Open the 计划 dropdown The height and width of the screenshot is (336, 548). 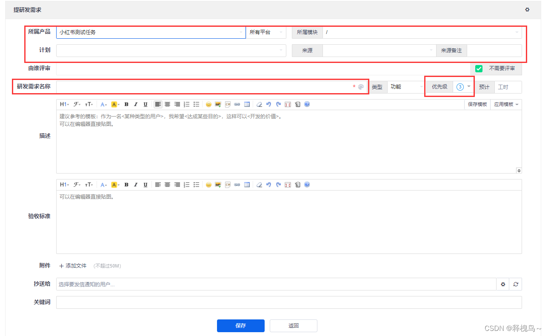click(x=171, y=51)
